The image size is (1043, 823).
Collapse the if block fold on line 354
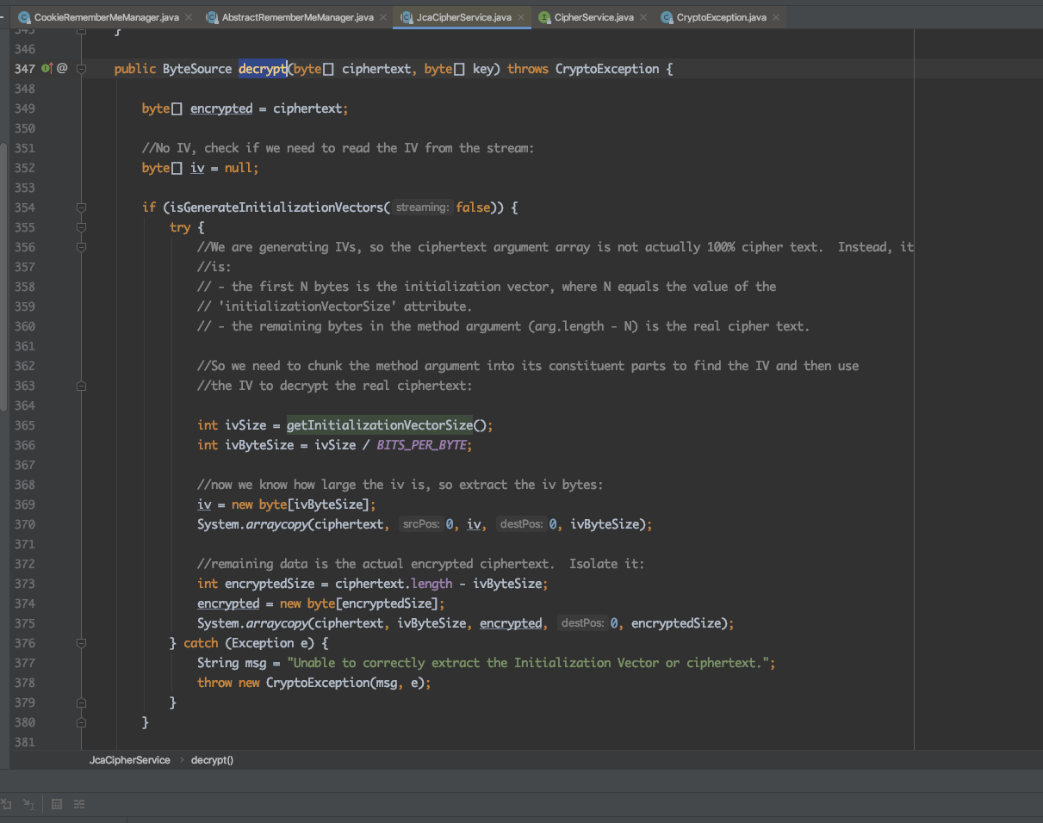click(81, 207)
